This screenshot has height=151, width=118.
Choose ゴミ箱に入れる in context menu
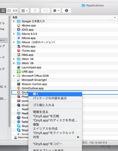[x=55, y=105]
